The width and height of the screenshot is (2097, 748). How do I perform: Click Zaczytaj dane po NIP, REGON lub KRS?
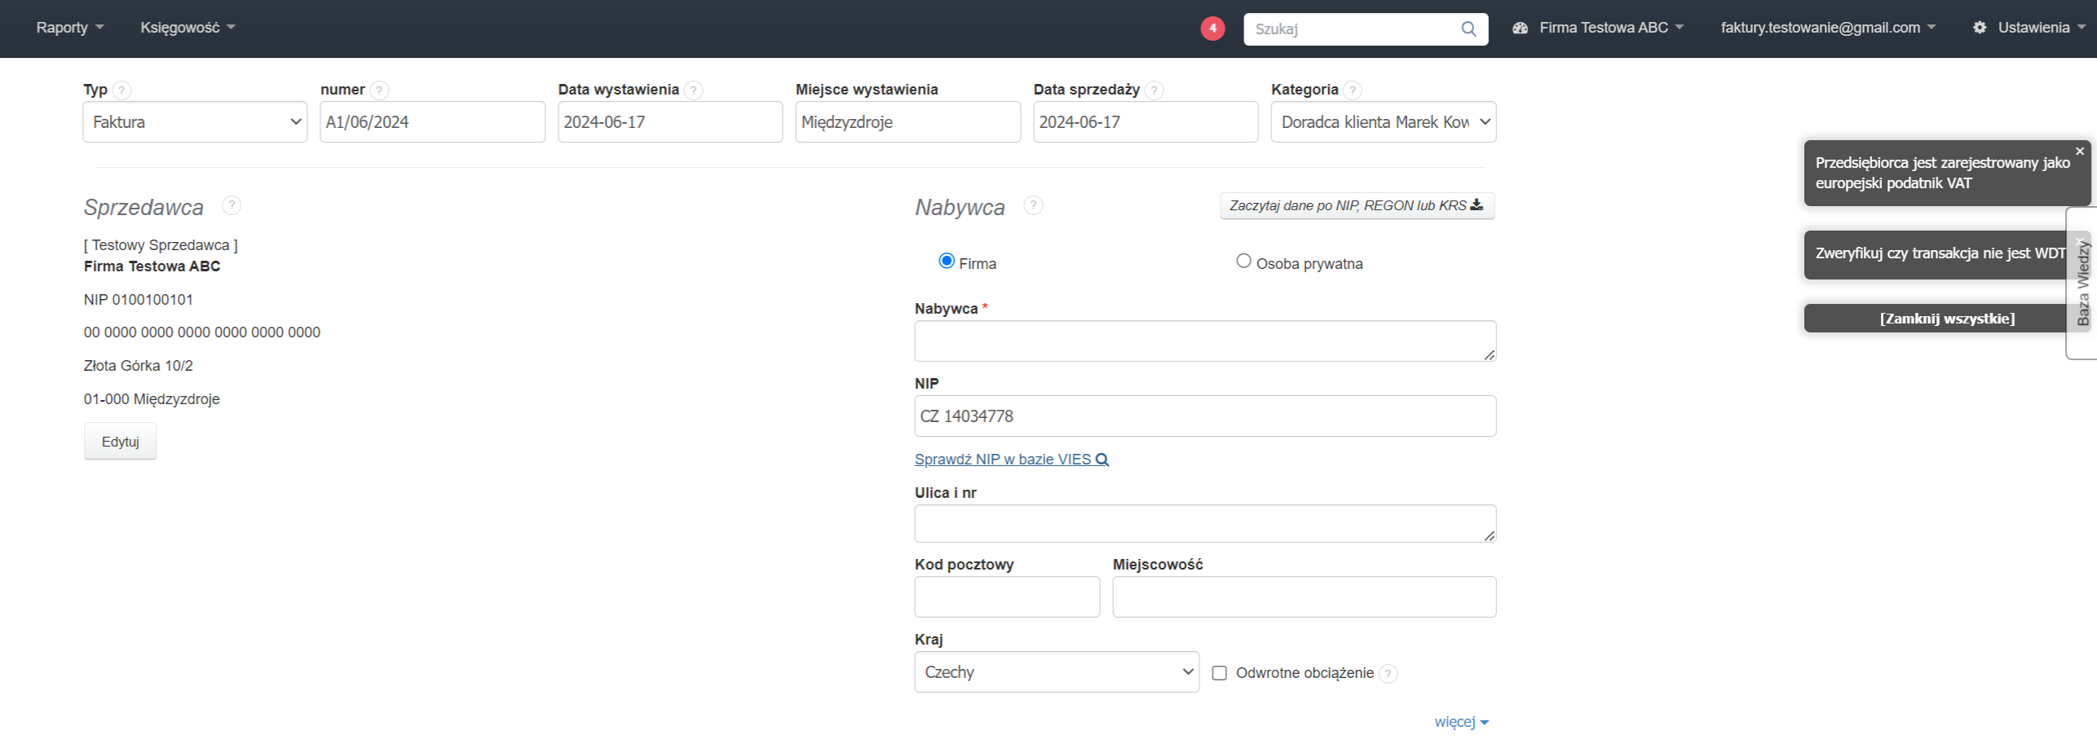[x=1358, y=205]
